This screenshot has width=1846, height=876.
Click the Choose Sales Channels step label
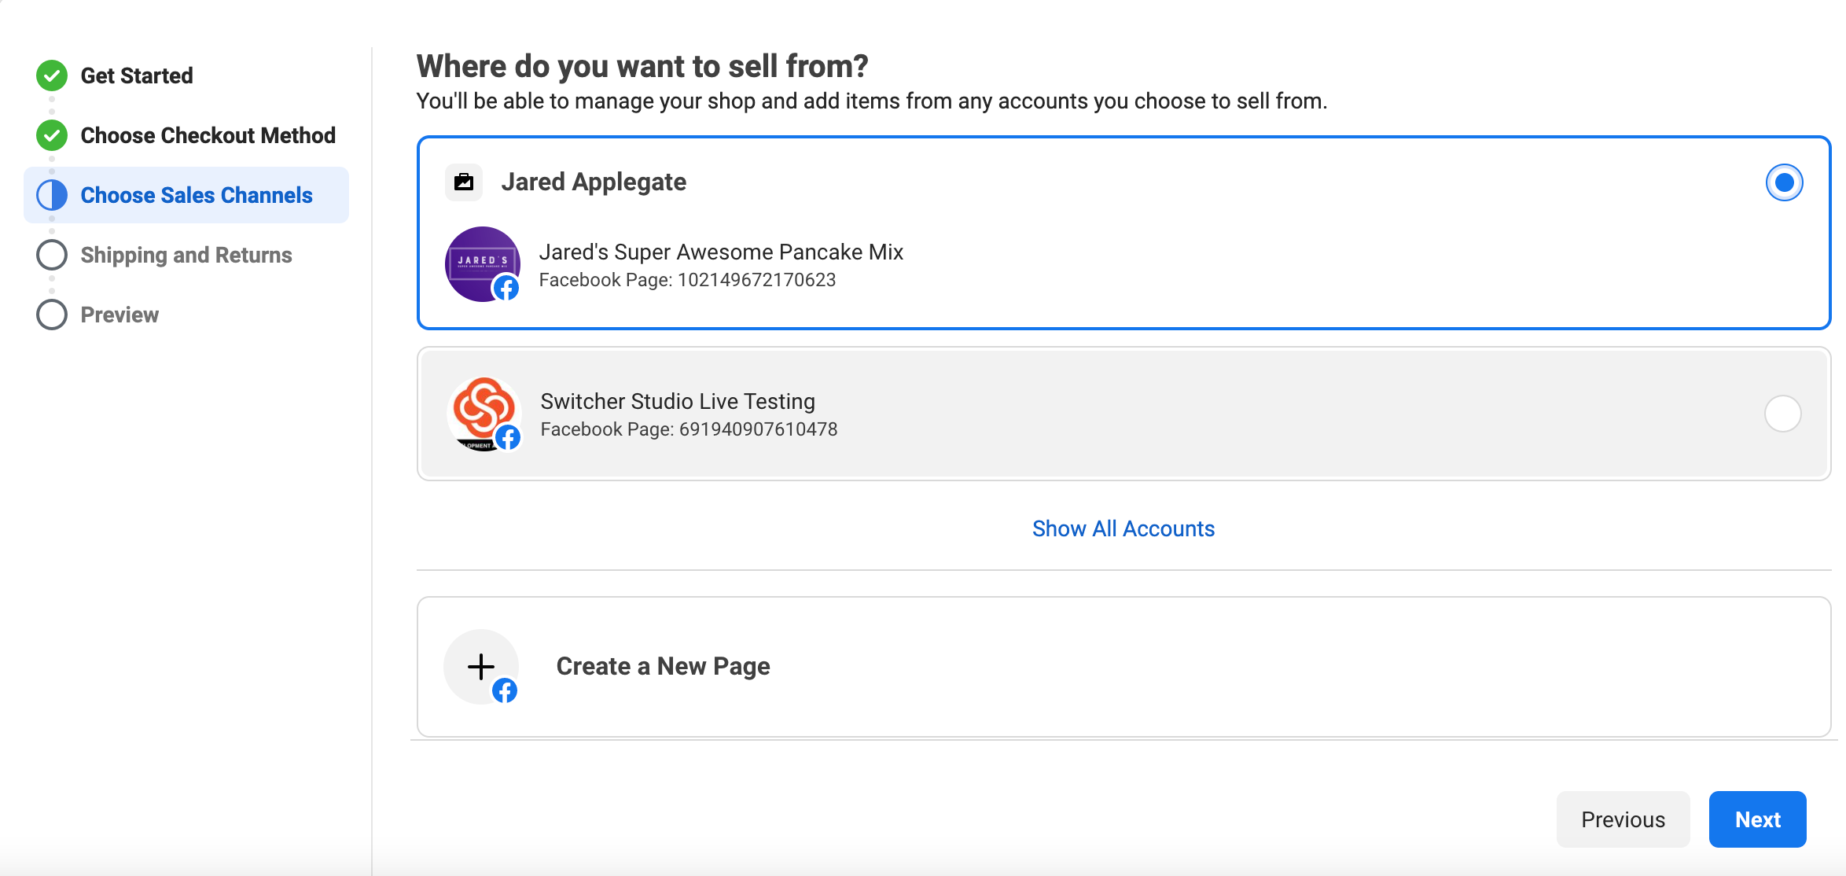197,194
